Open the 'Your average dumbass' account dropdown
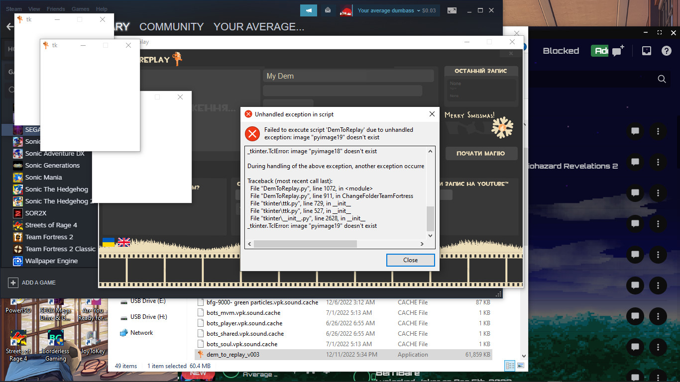The image size is (680, 382). pyautogui.click(x=388, y=10)
